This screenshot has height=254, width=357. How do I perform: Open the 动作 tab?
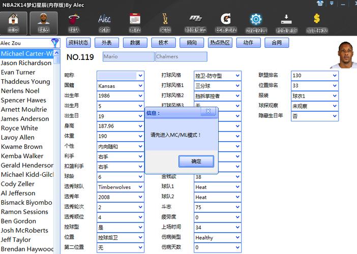pos(248,43)
